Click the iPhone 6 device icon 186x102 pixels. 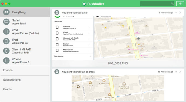coord(6,60)
